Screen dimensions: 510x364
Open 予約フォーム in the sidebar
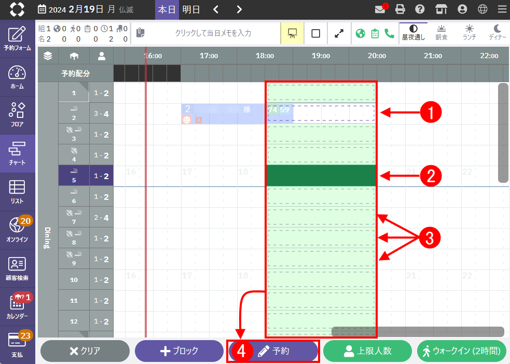pos(17,38)
